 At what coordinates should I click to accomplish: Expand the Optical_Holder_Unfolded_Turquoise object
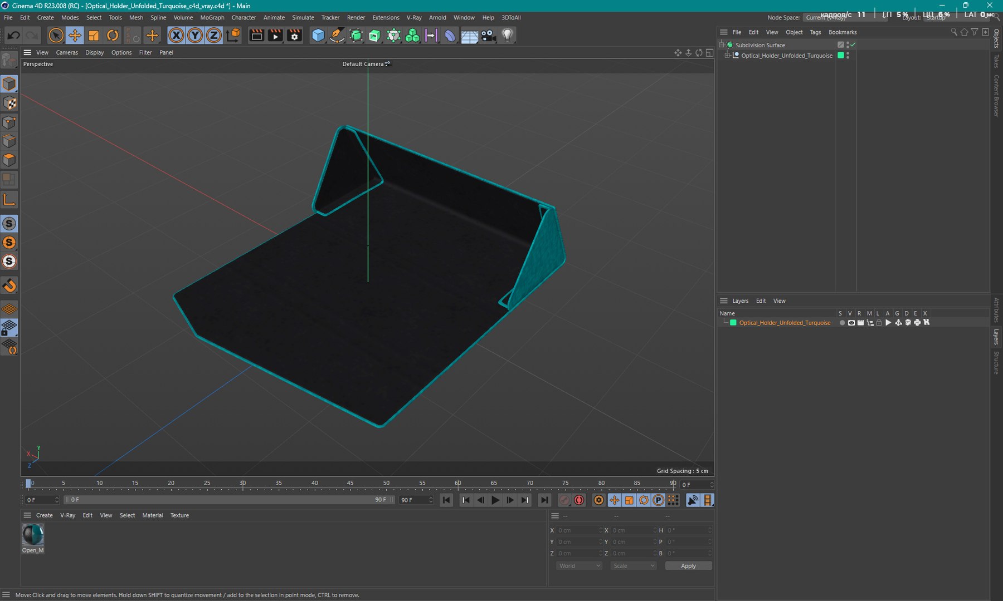pos(728,56)
